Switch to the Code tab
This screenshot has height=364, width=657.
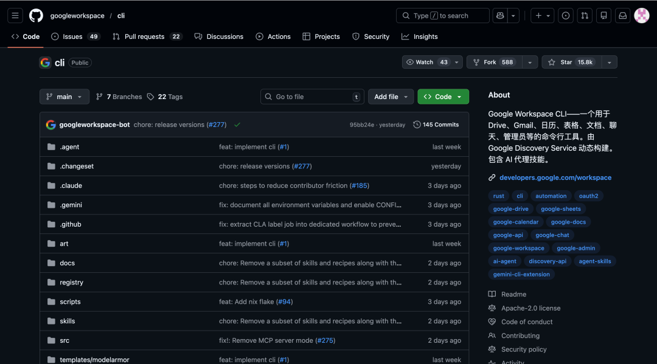[26, 37]
